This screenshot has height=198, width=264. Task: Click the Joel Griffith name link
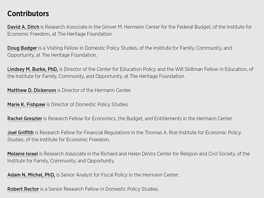click(x=21, y=133)
